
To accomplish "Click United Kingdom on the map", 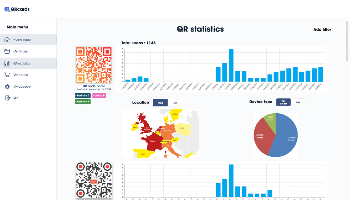I will (146, 125).
